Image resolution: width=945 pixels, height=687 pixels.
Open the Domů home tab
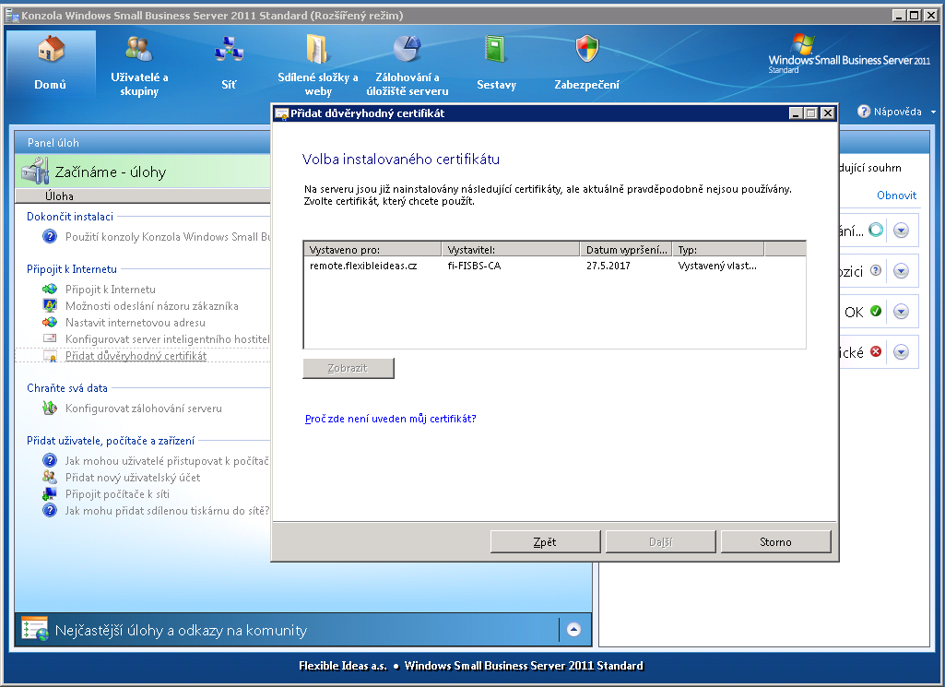[x=51, y=63]
